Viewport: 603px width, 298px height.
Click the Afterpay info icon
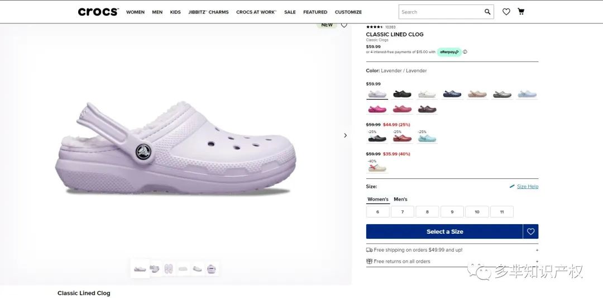pos(465,52)
